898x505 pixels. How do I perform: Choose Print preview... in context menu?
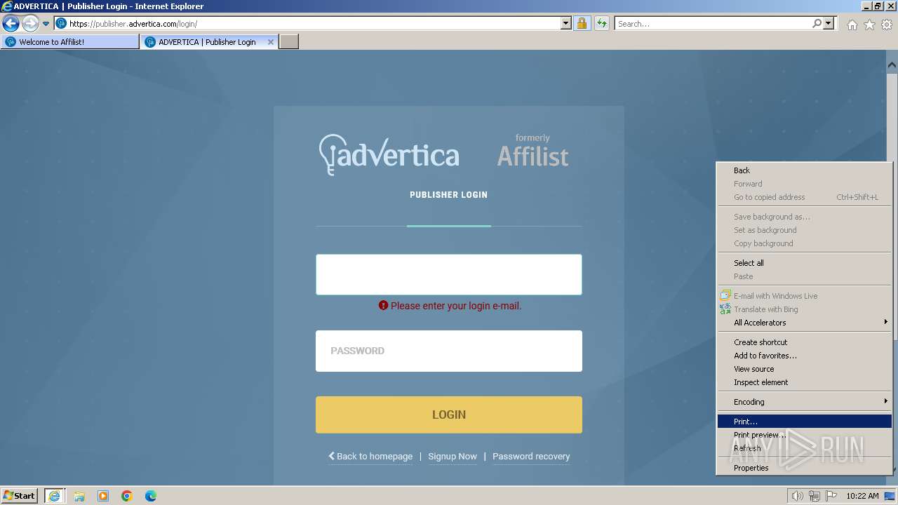pos(804,435)
